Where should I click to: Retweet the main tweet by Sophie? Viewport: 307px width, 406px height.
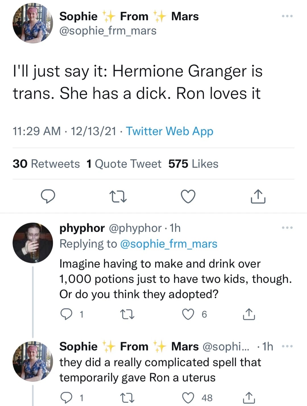(118, 197)
